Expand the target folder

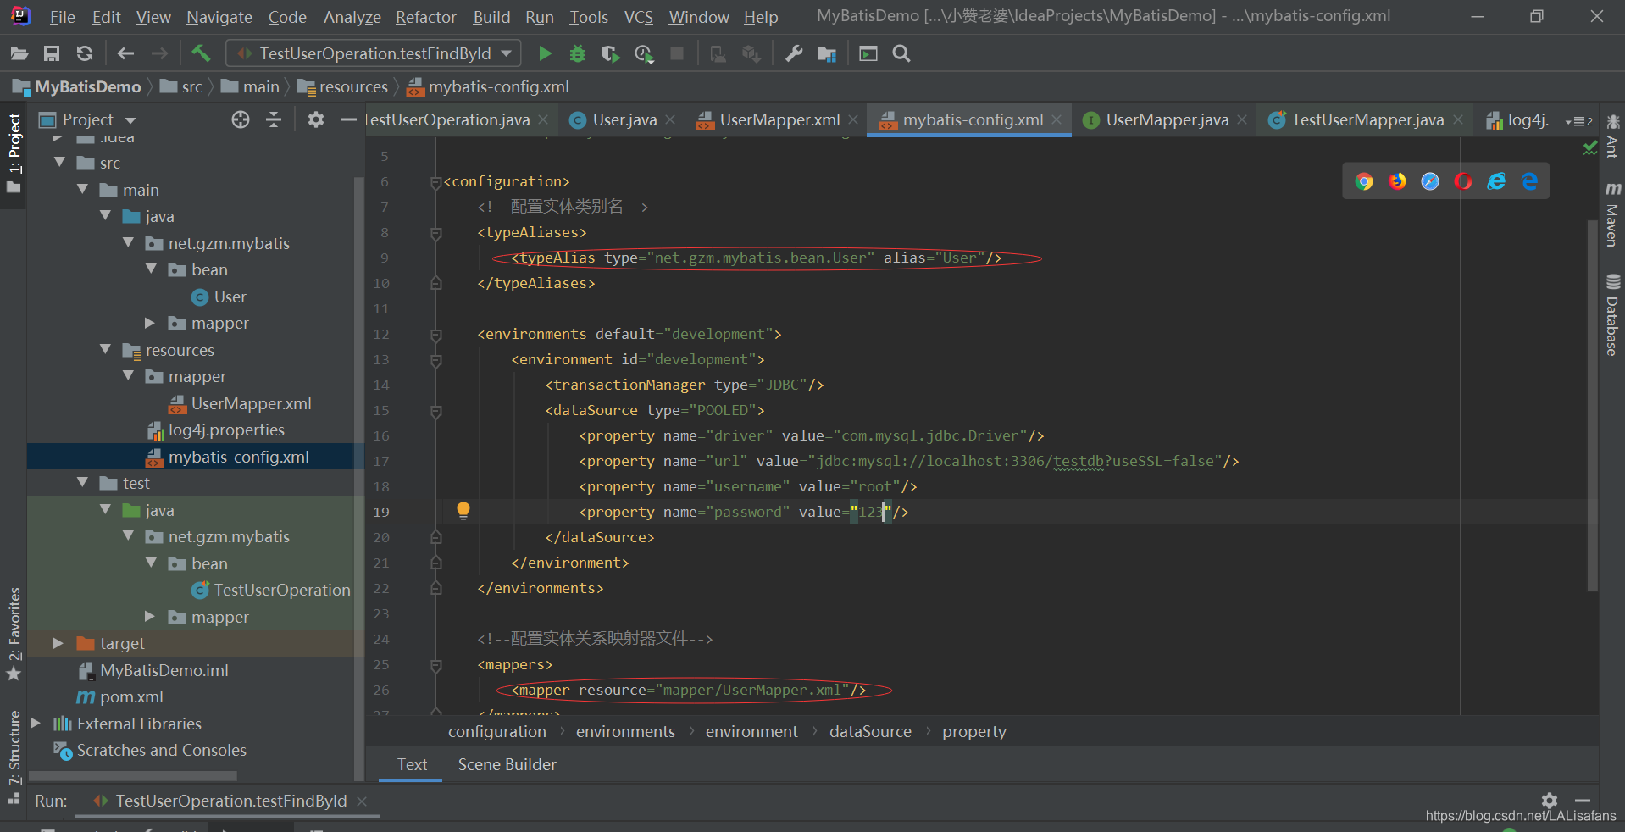click(58, 643)
